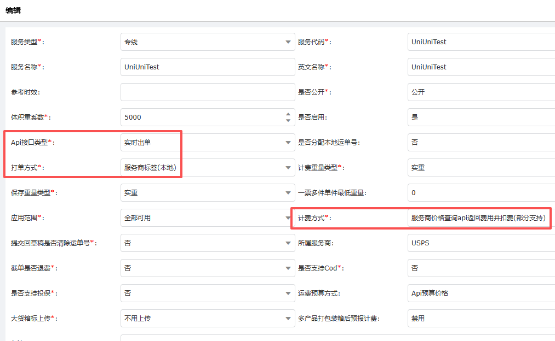Decrease 体积重系数 with the down arrow
The width and height of the screenshot is (555, 341).
(288, 121)
